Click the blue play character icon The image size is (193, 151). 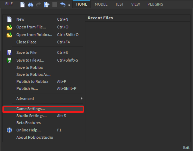tap(47, 5)
